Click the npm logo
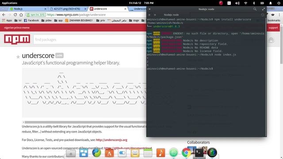Viewport: 283px width, 159px height. 17,39
